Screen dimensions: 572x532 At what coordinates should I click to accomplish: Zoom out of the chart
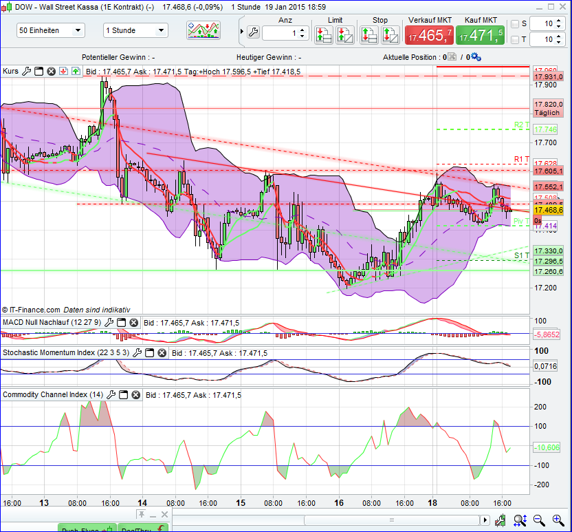[x=538, y=521]
